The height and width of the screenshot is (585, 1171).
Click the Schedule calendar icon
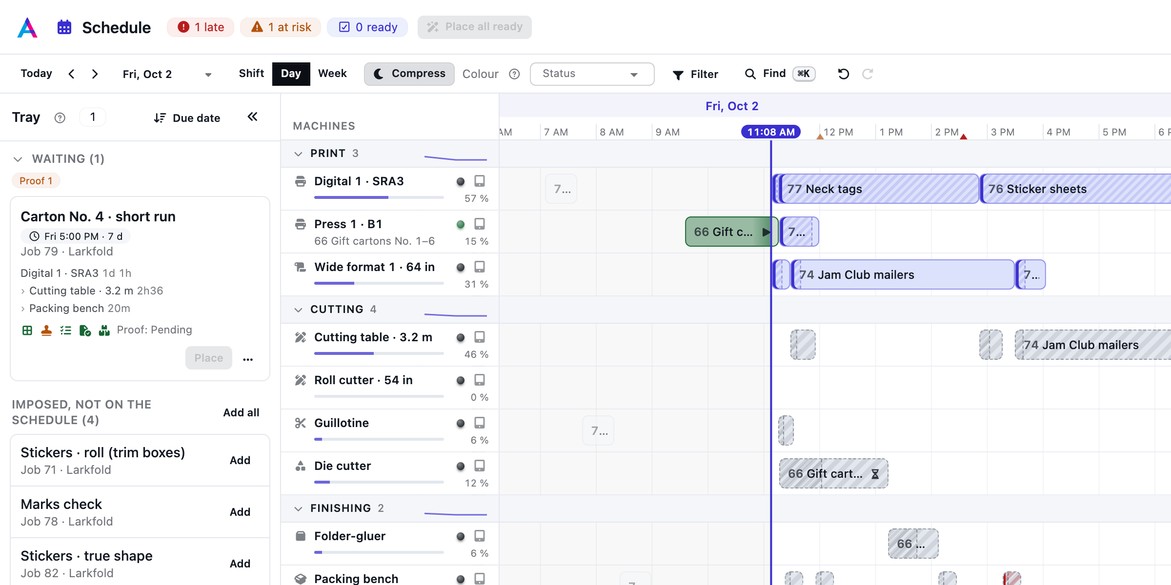point(64,27)
